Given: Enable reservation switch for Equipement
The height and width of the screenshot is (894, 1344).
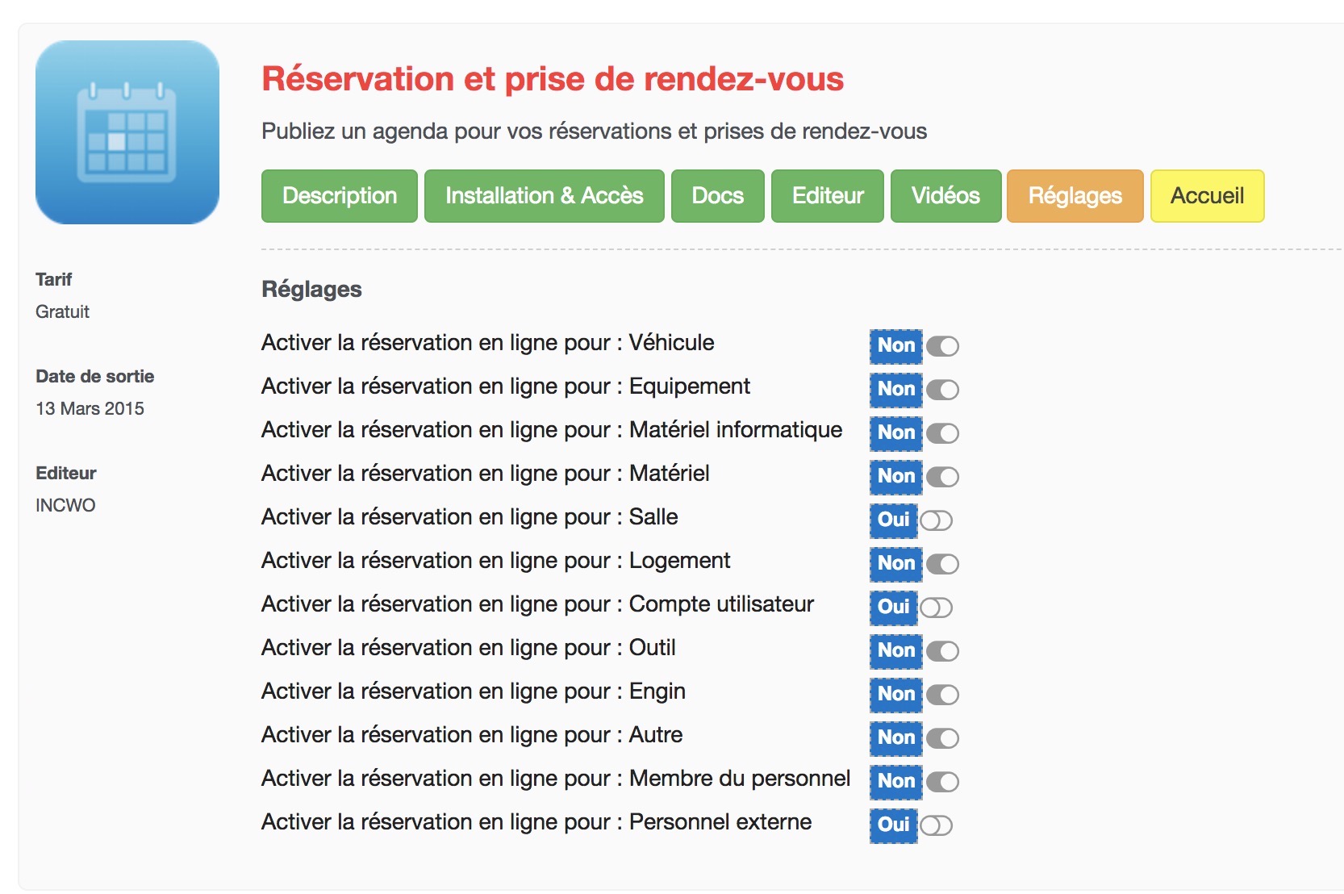Looking at the screenshot, I should point(942,390).
